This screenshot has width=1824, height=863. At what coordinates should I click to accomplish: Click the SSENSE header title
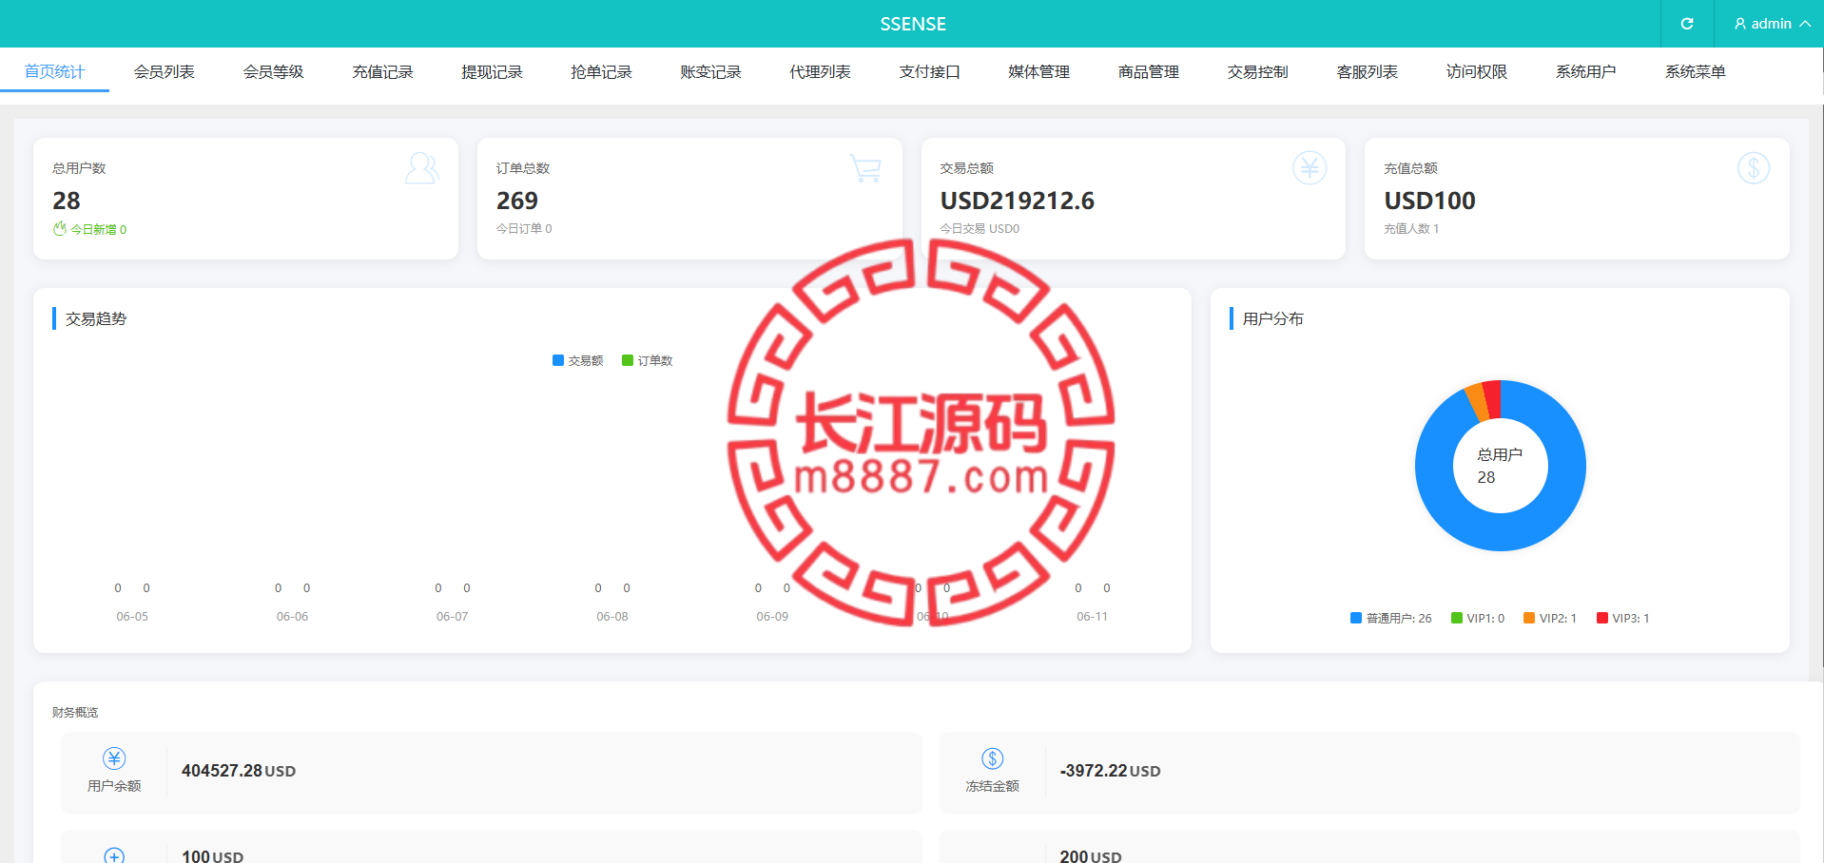click(x=913, y=24)
